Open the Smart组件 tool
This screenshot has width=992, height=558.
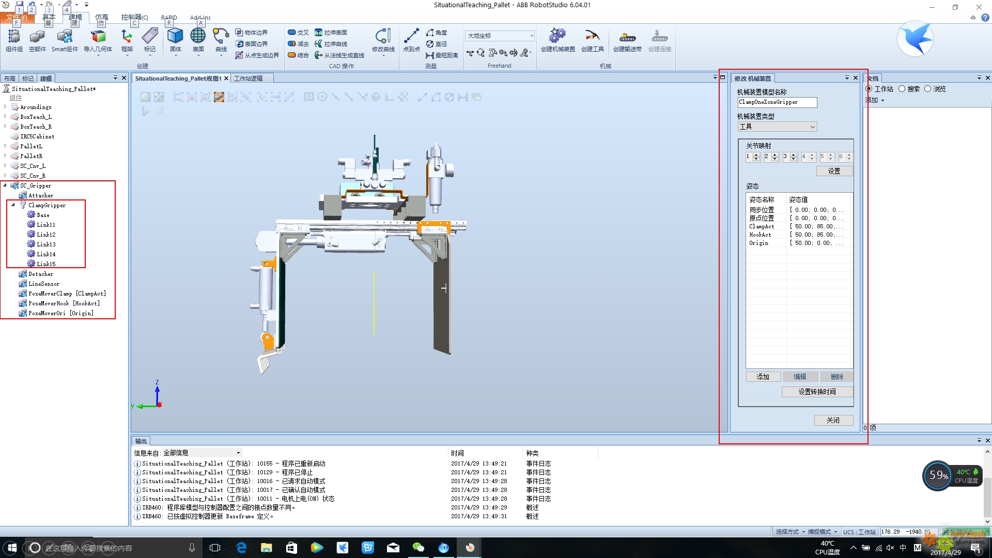coord(65,40)
